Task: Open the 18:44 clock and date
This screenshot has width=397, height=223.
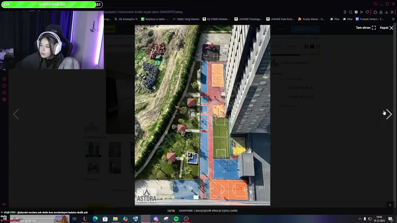Action: (379, 219)
